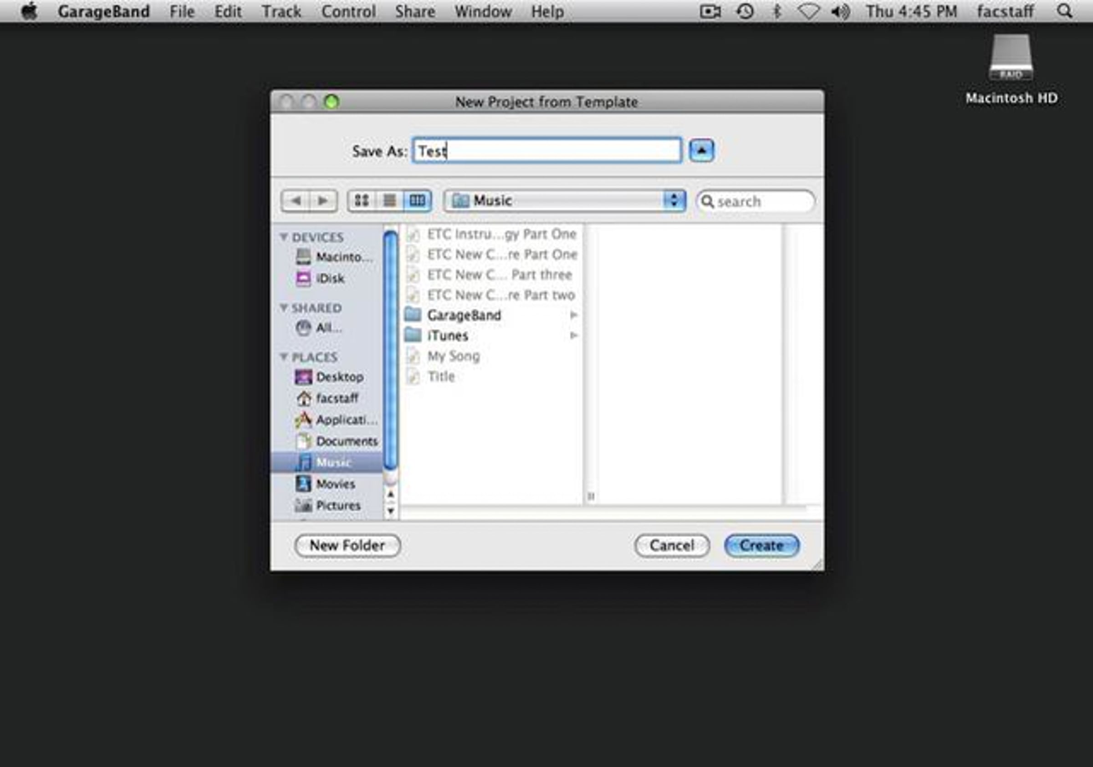Go back with the left arrow button
The width and height of the screenshot is (1093, 767).
[x=295, y=200]
